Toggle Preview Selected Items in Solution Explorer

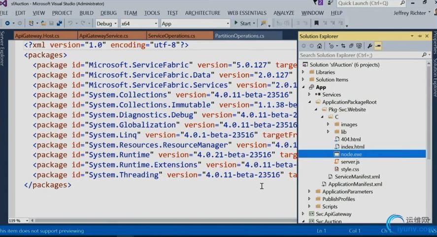pyautogui.click(x=378, y=46)
